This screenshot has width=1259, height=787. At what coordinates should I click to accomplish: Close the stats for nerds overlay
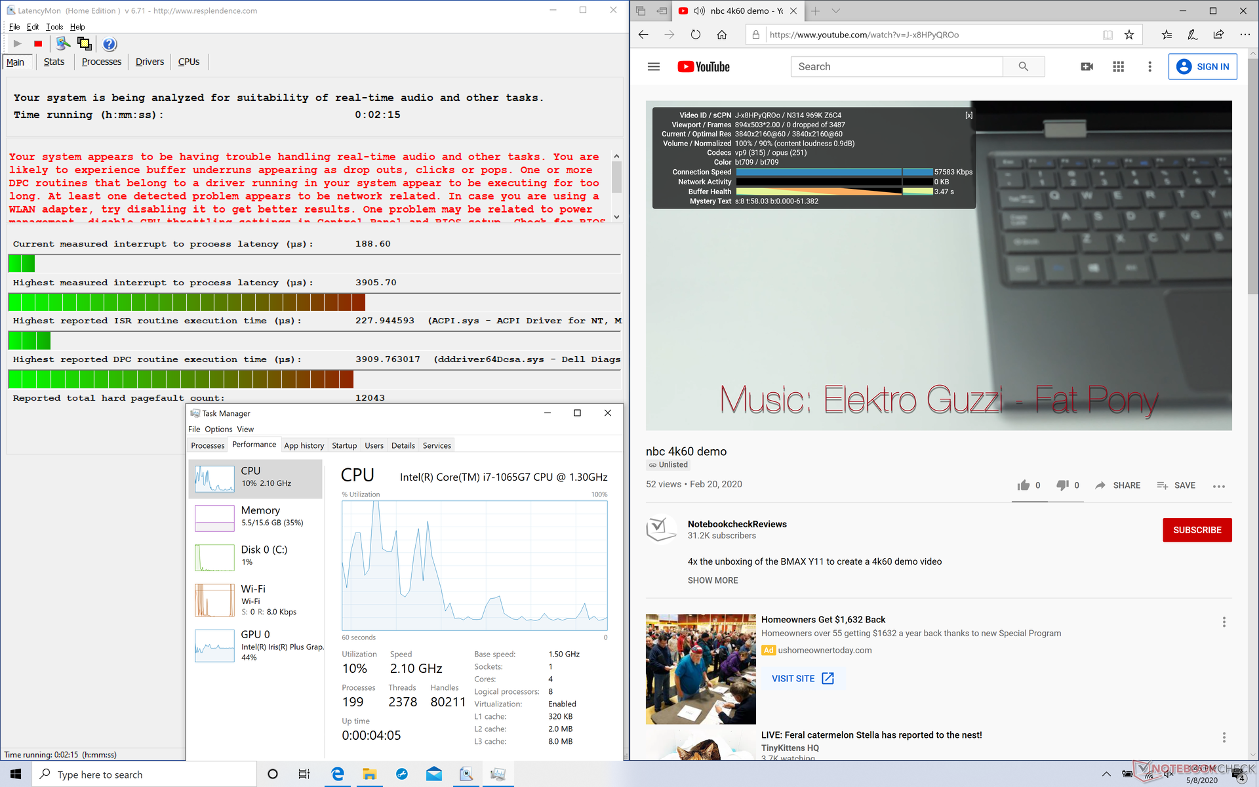pyautogui.click(x=969, y=115)
